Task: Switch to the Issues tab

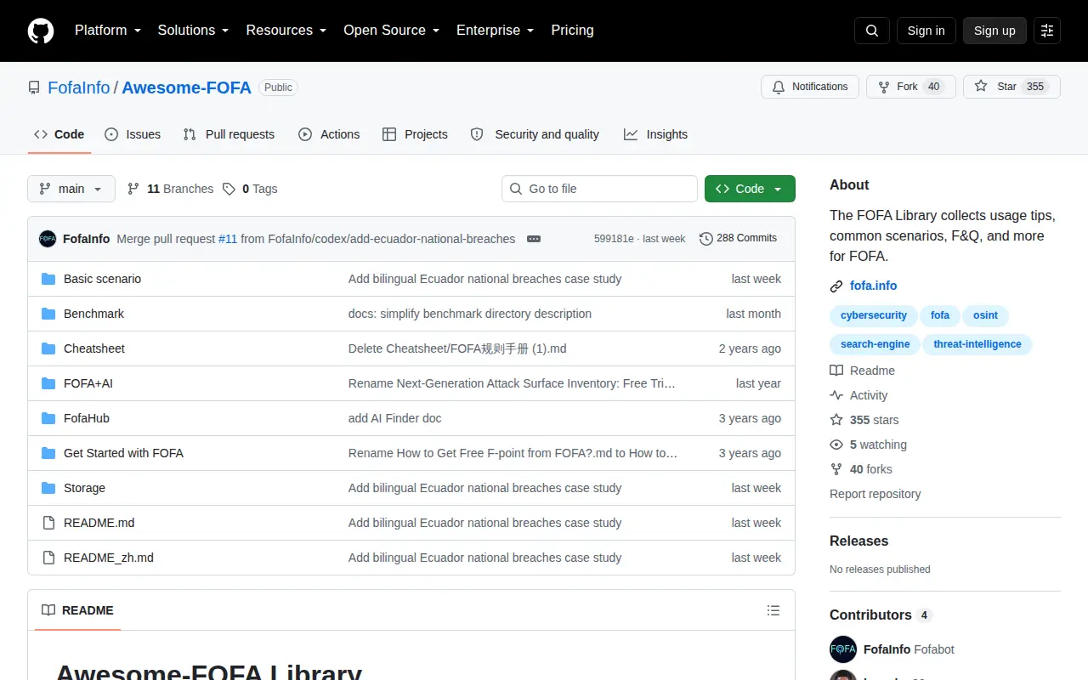Action: (133, 134)
